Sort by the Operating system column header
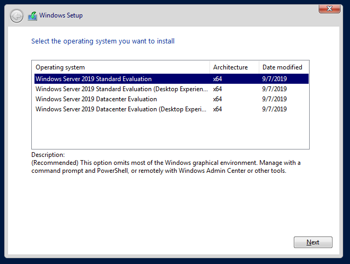The width and height of the screenshot is (350, 264). [x=122, y=67]
